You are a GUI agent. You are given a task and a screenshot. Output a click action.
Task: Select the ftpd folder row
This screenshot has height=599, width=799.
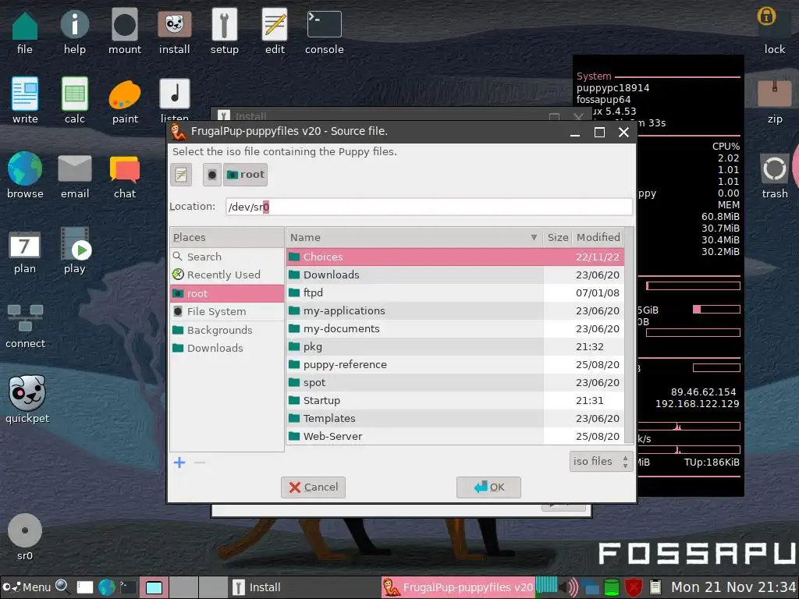455,293
